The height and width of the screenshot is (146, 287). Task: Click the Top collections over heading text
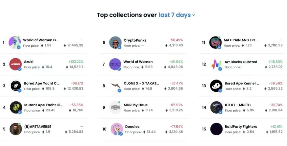pyautogui.click(x=126, y=15)
